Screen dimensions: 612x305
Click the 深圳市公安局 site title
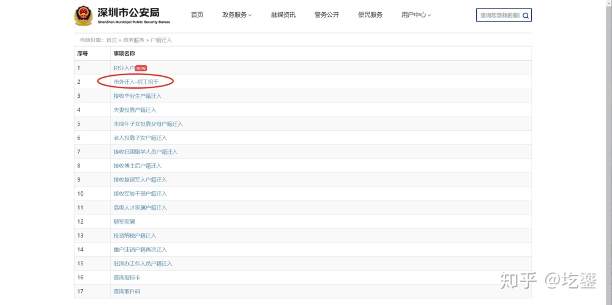click(x=129, y=12)
